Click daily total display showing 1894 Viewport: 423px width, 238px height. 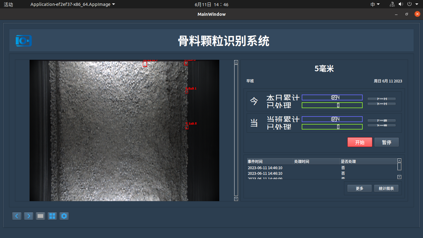coord(332,98)
